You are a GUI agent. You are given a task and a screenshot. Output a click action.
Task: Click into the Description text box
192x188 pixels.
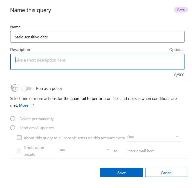pos(97,62)
